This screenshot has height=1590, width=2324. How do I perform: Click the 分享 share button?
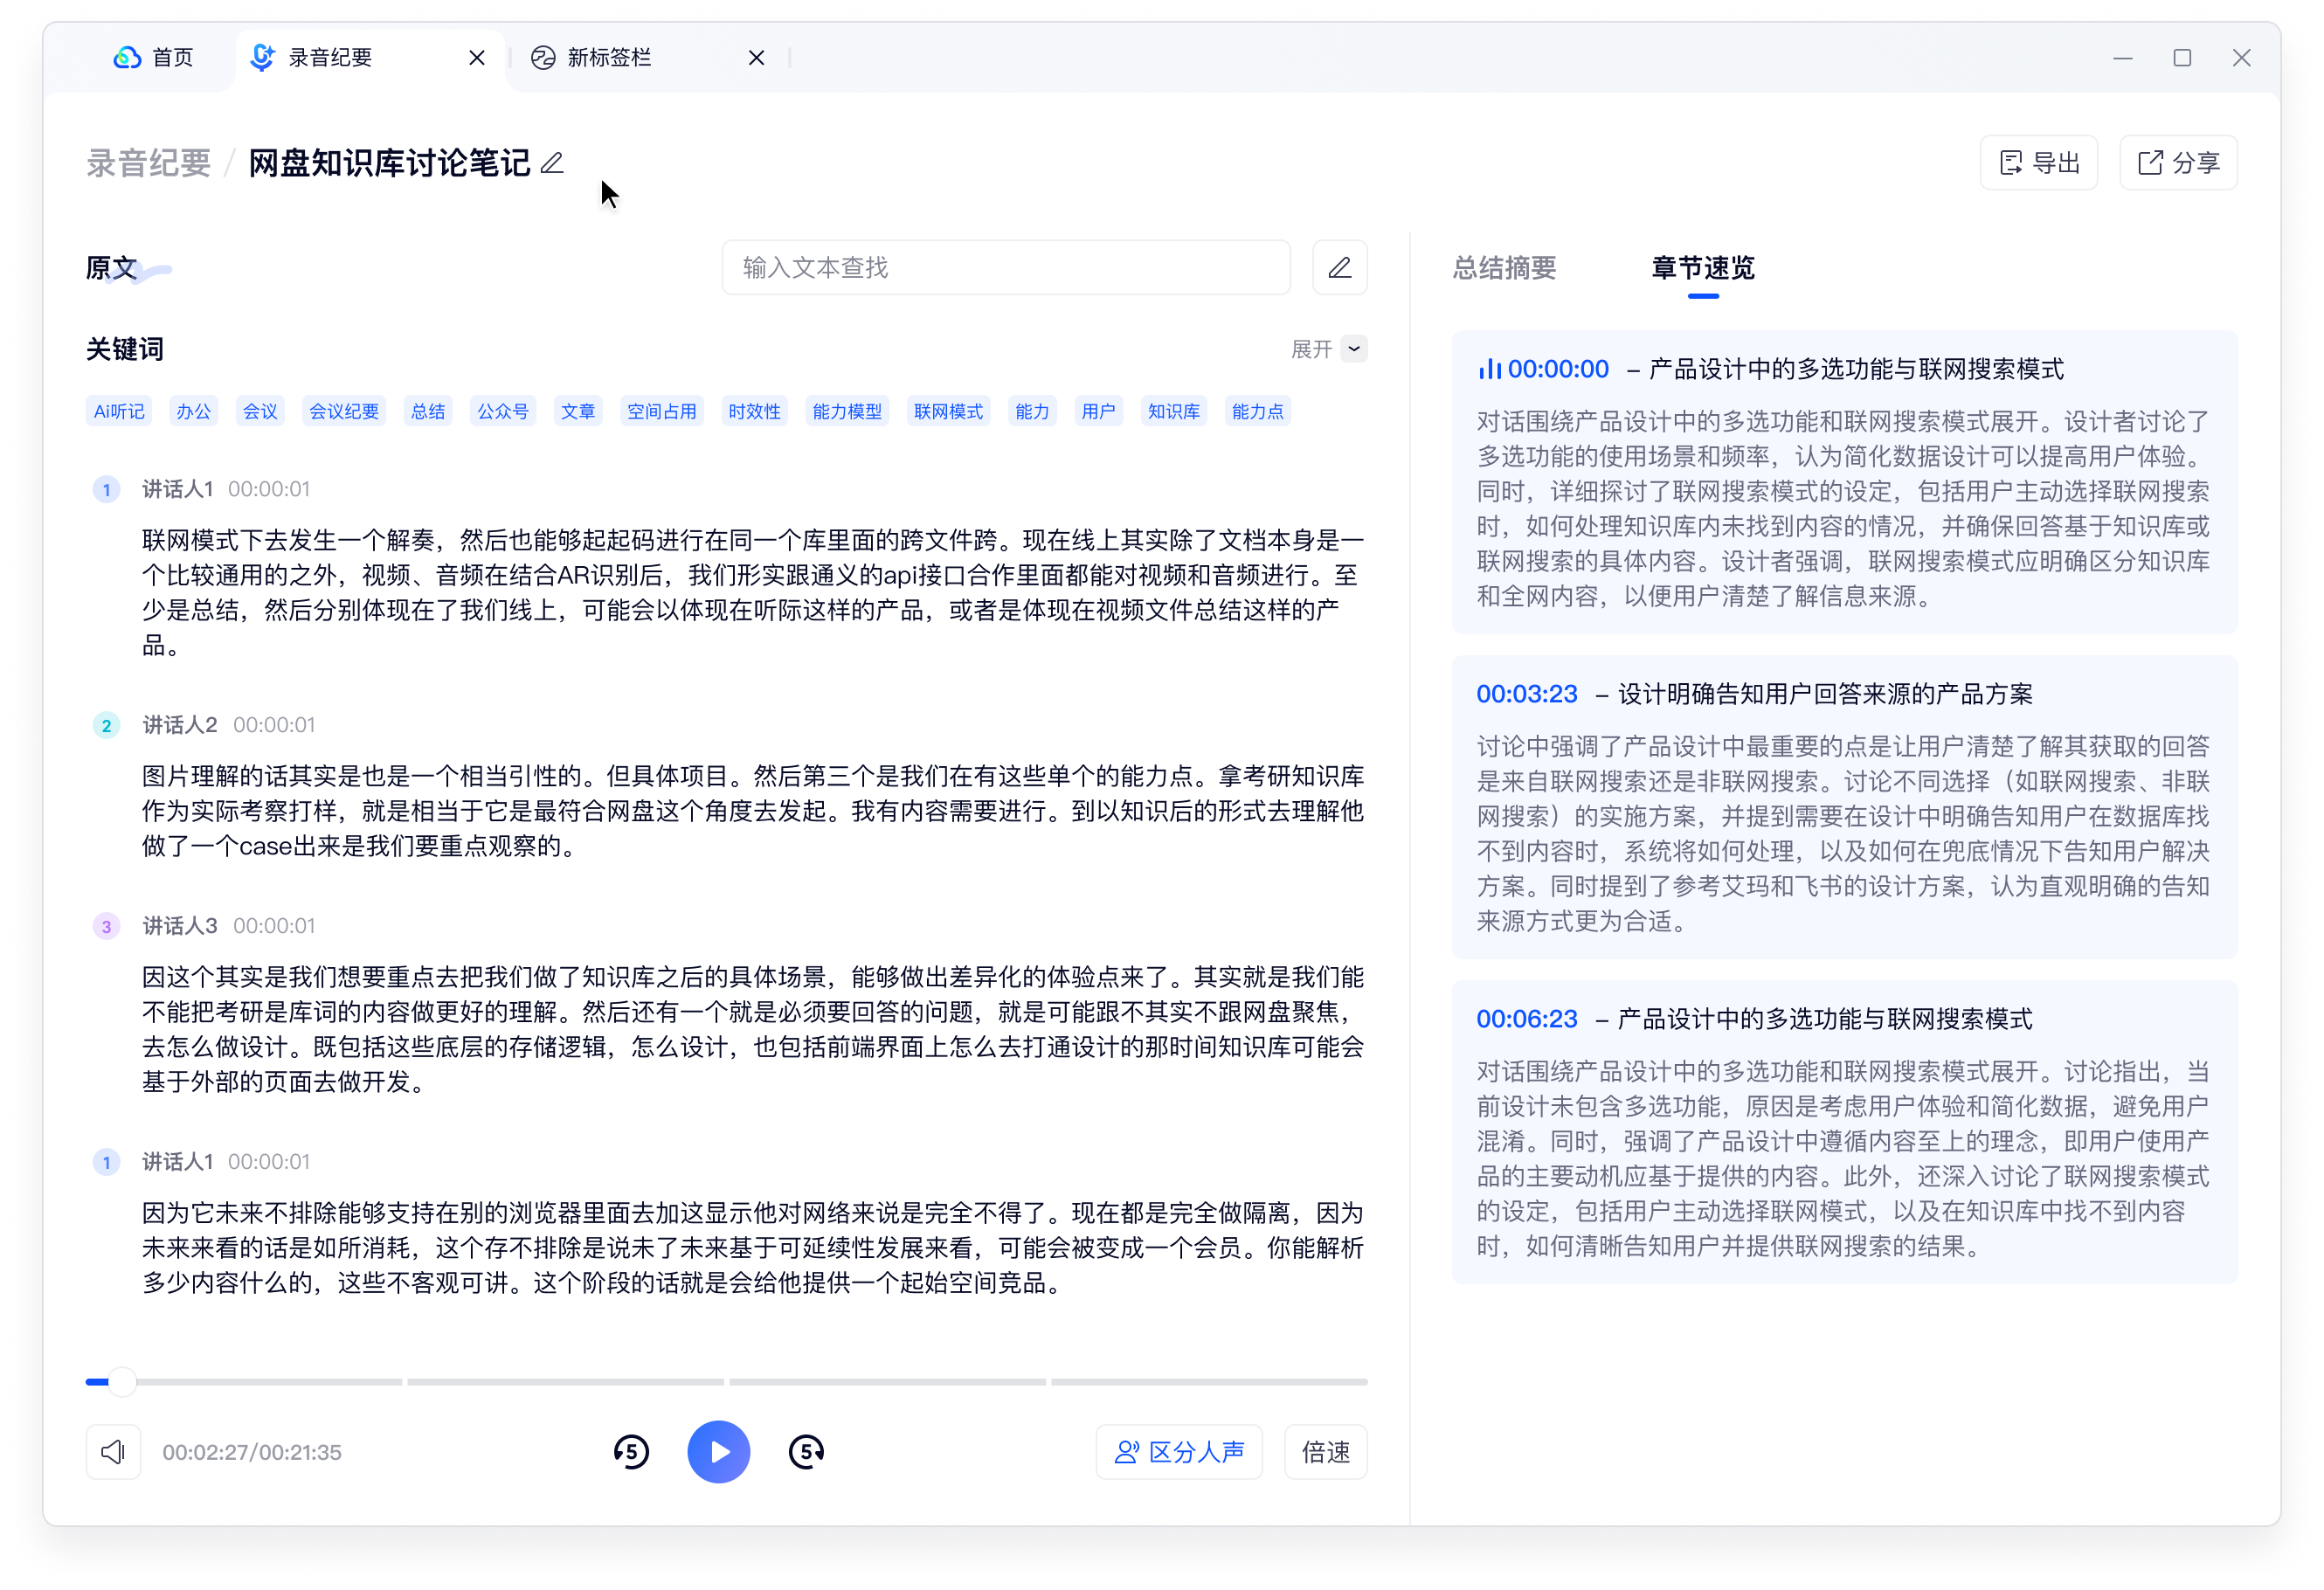2179,163
